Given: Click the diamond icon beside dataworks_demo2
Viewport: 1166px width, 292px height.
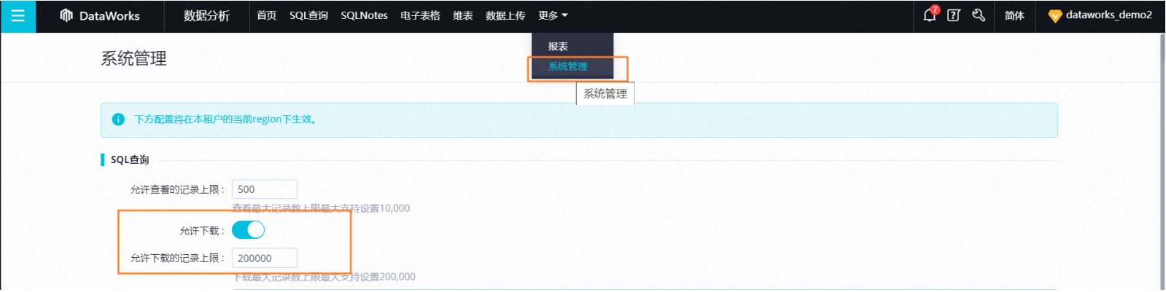Looking at the screenshot, I should (1054, 16).
